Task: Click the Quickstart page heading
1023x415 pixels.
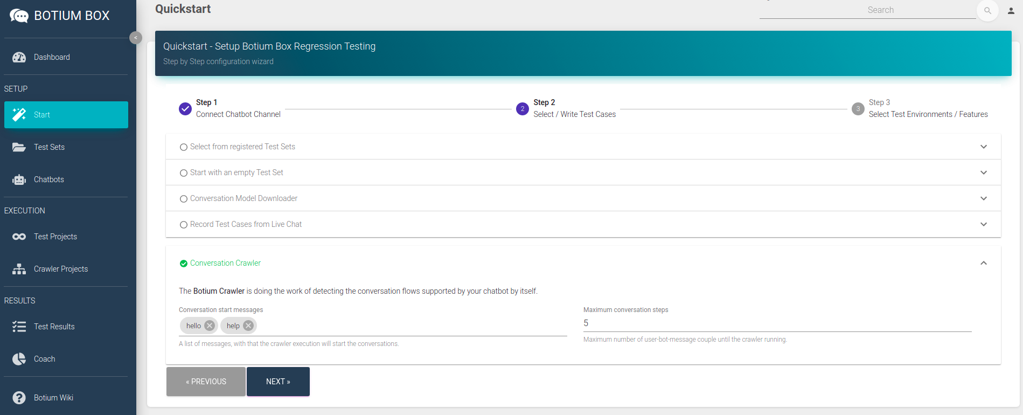Action: point(183,9)
